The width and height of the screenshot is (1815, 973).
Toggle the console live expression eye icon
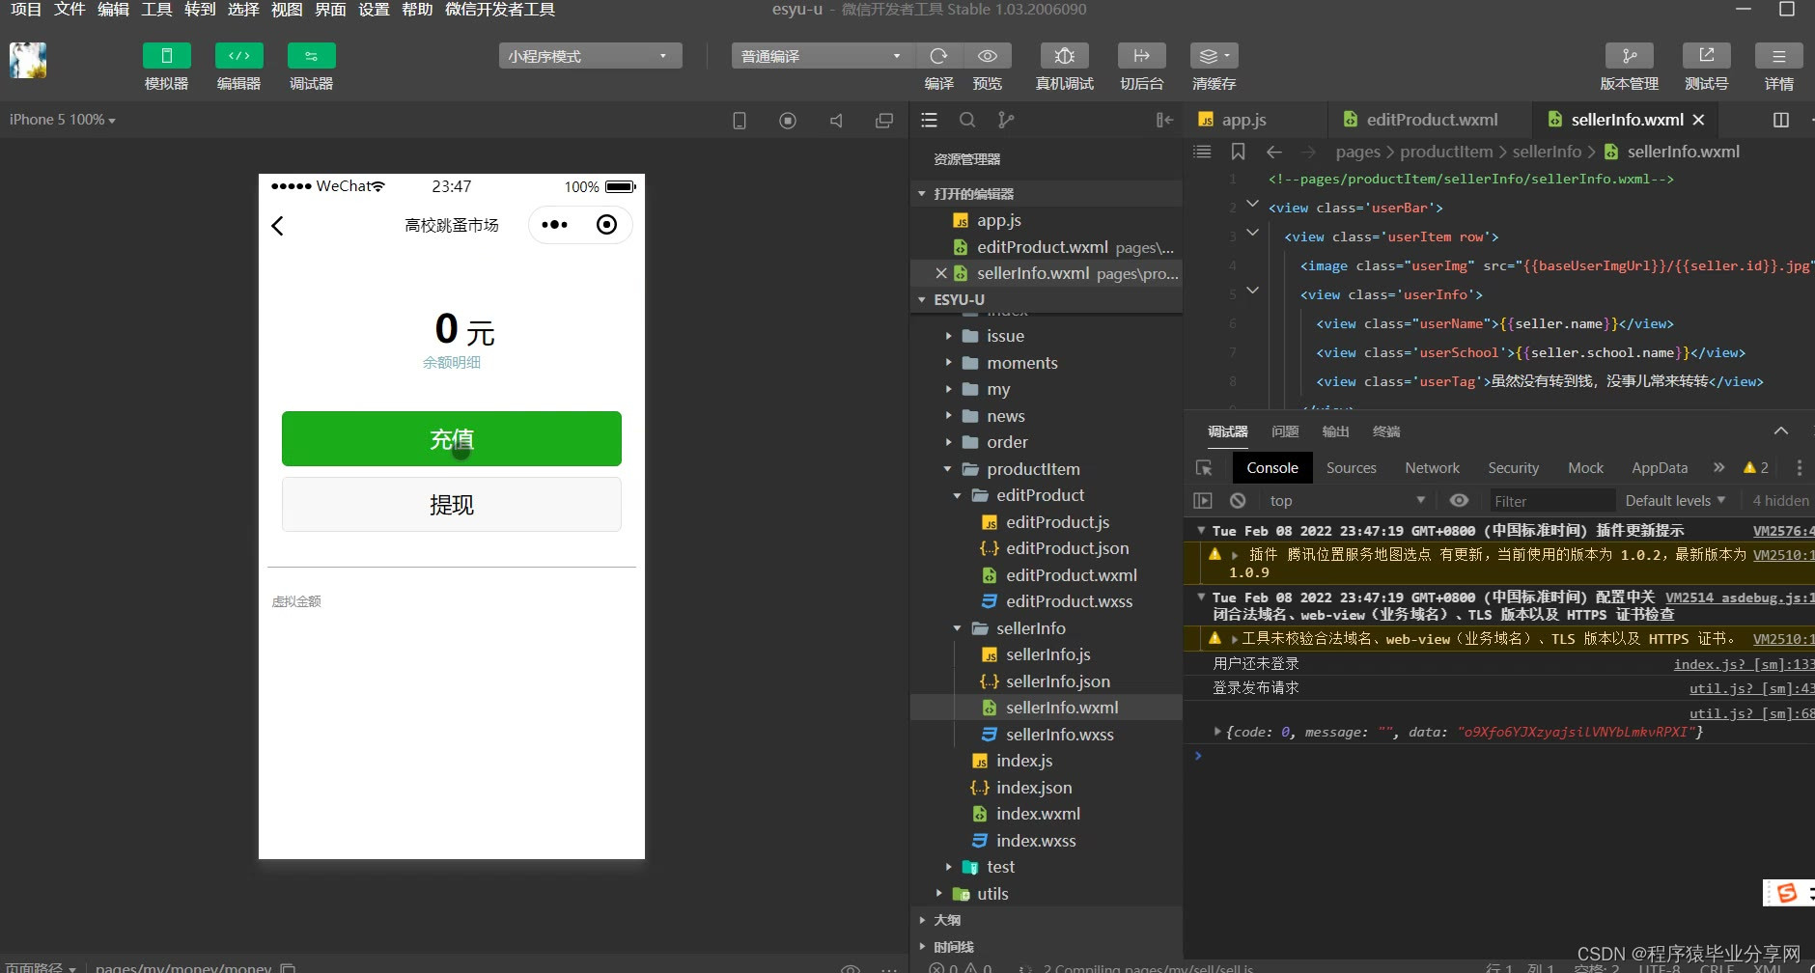[x=1460, y=501]
